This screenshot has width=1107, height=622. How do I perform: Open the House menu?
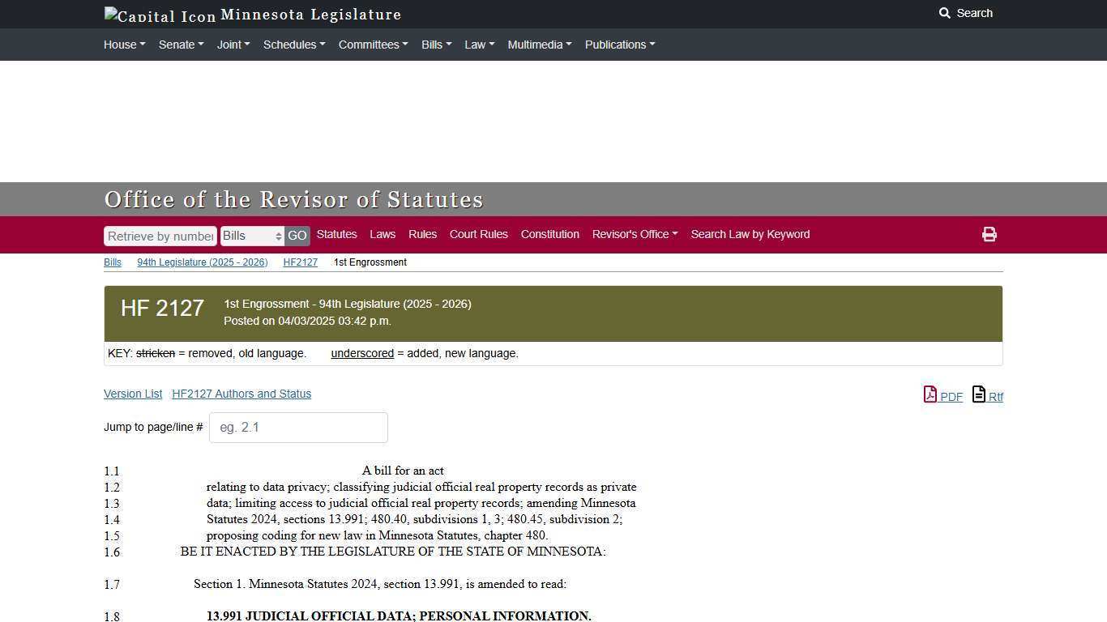(x=123, y=45)
